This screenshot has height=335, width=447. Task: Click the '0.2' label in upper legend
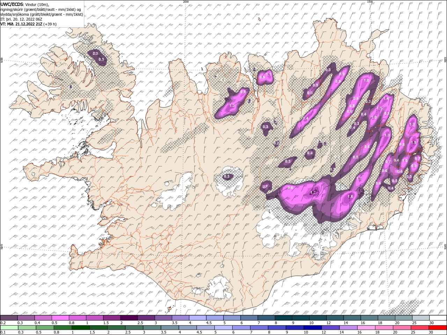pos(2,323)
